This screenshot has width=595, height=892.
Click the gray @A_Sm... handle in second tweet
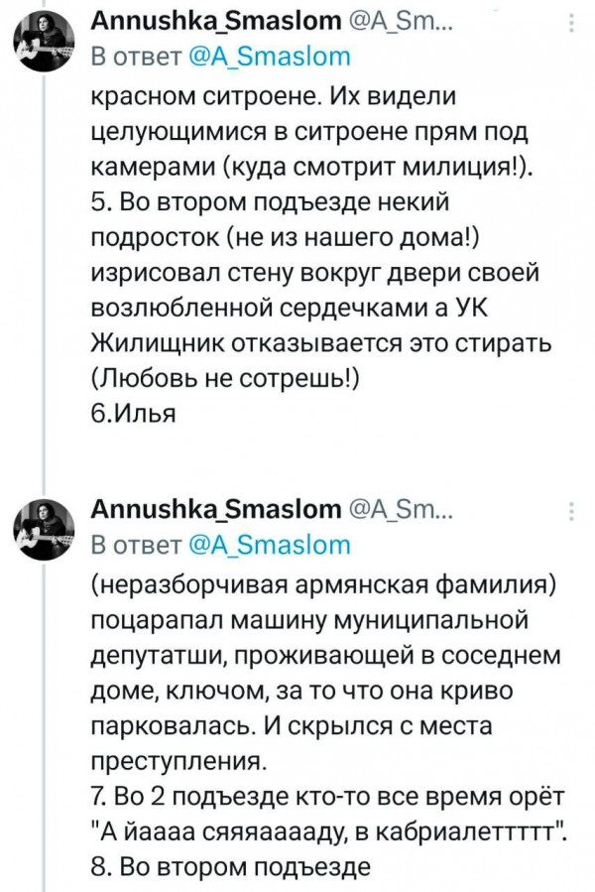click(x=403, y=509)
